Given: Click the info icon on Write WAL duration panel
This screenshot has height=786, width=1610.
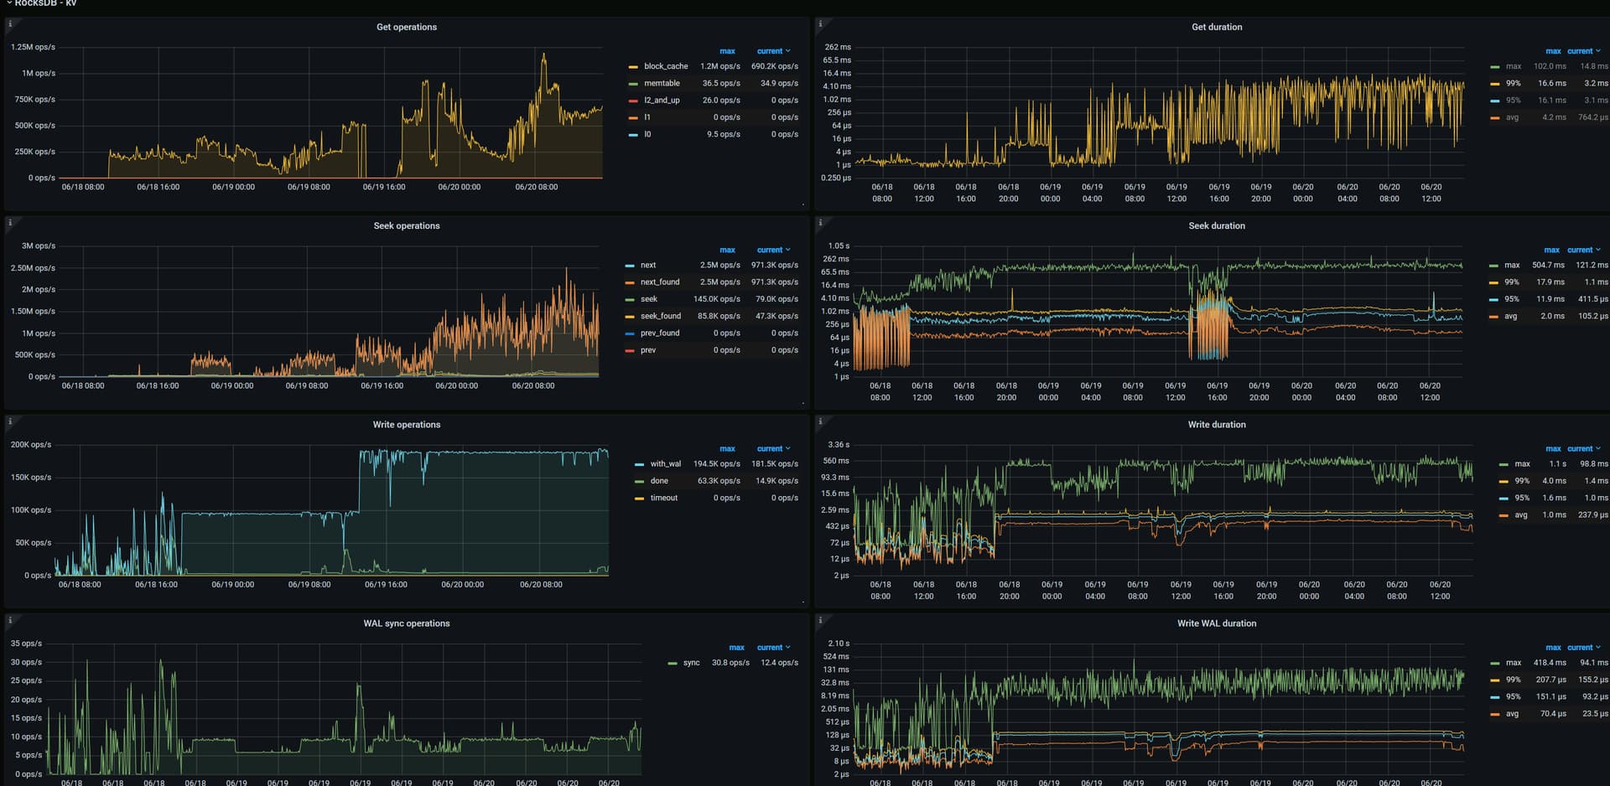Looking at the screenshot, I should coord(820,619).
